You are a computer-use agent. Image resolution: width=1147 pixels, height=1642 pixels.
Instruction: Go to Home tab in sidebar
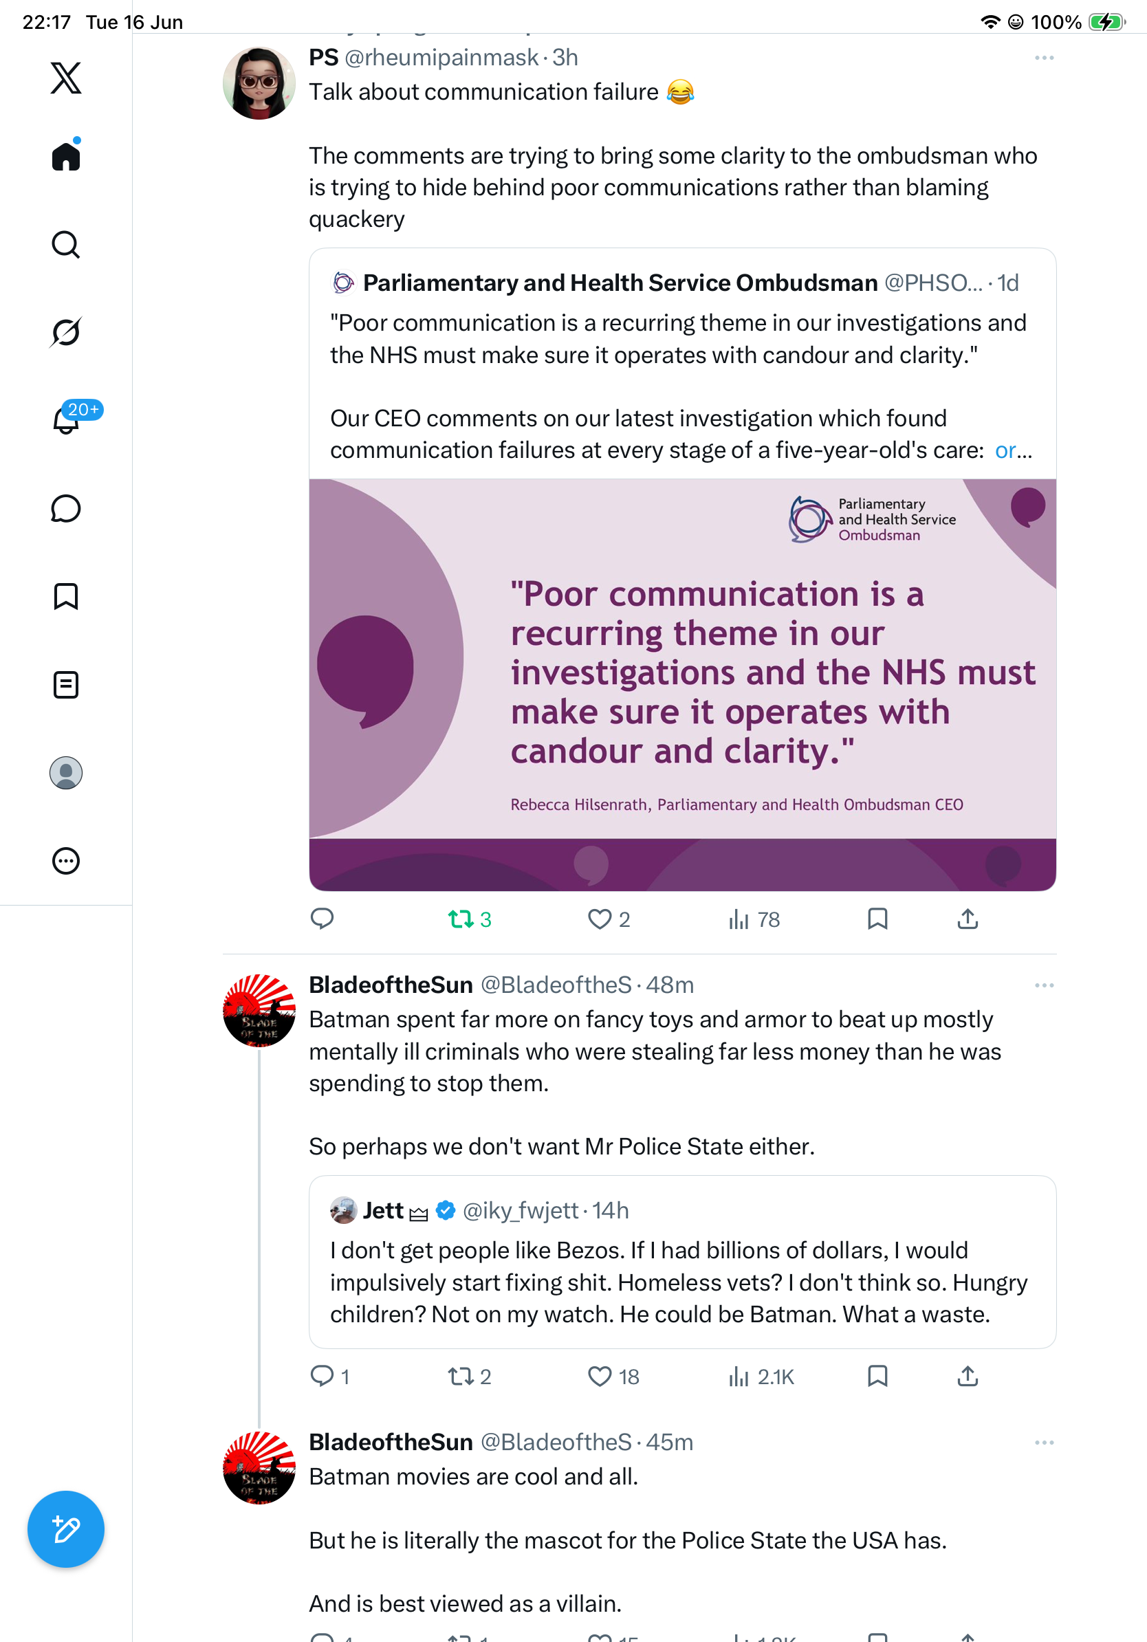click(x=66, y=155)
